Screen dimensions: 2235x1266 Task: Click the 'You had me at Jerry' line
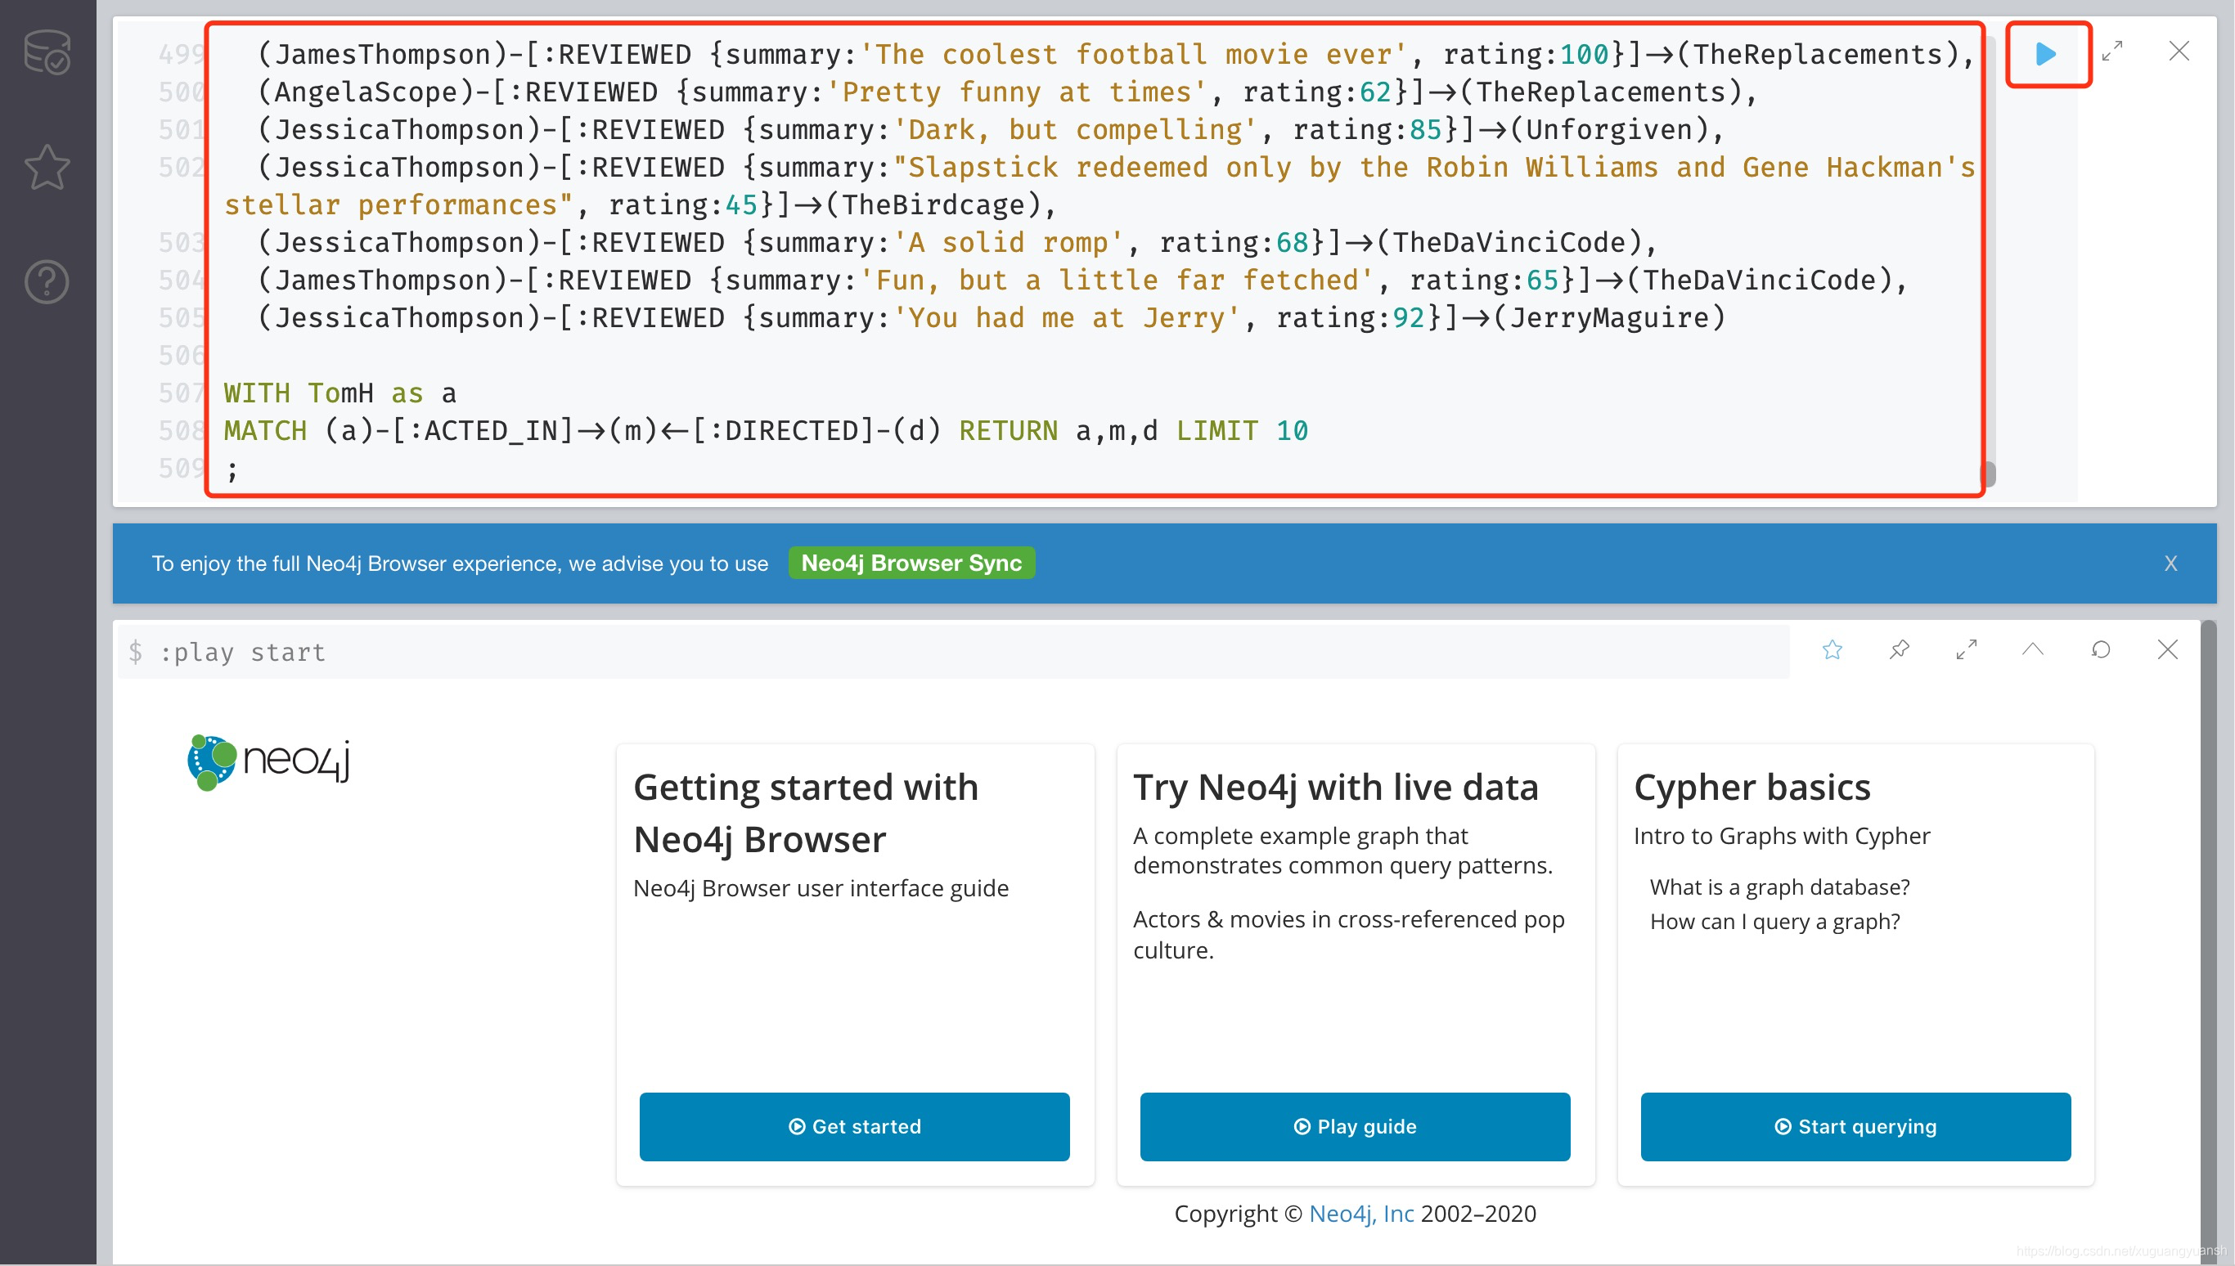click(992, 318)
